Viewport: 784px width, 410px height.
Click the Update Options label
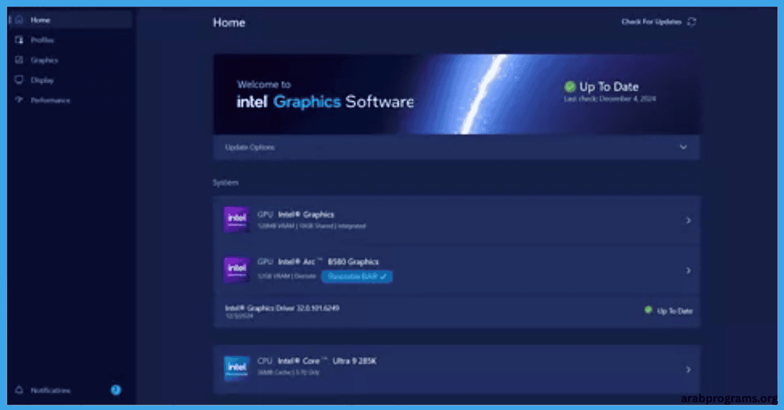[250, 148]
